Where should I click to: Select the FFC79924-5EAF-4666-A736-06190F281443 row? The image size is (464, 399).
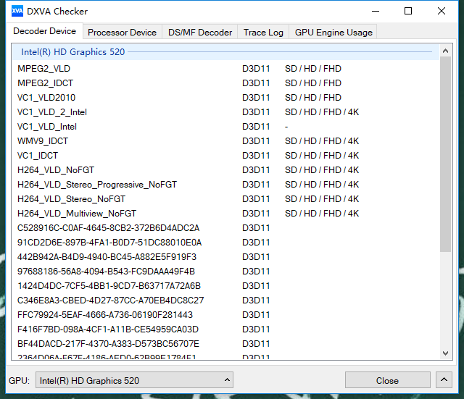226,315
